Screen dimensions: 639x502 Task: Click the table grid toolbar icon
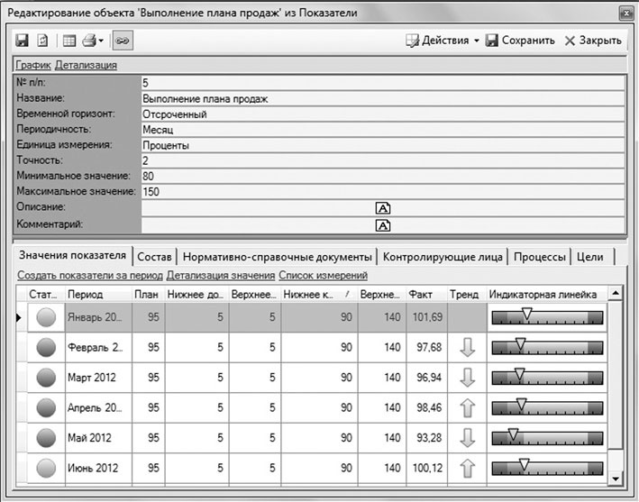[x=68, y=41]
